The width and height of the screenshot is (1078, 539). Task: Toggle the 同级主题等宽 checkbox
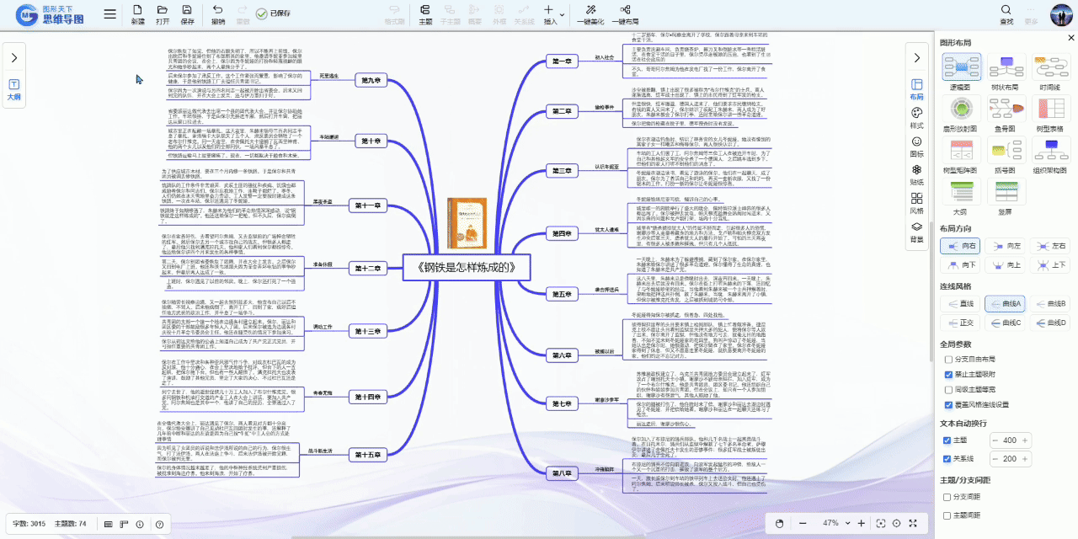point(948,389)
